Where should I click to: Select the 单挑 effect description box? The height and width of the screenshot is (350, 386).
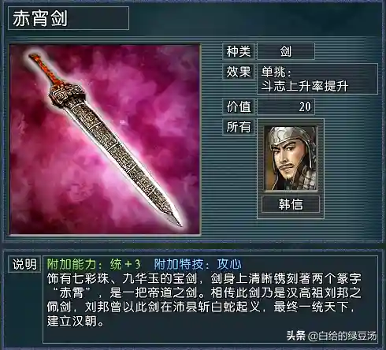pos(317,79)
